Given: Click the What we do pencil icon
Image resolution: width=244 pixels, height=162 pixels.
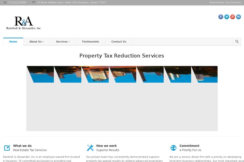Looking at the screenshot, I should coord(7,148).
